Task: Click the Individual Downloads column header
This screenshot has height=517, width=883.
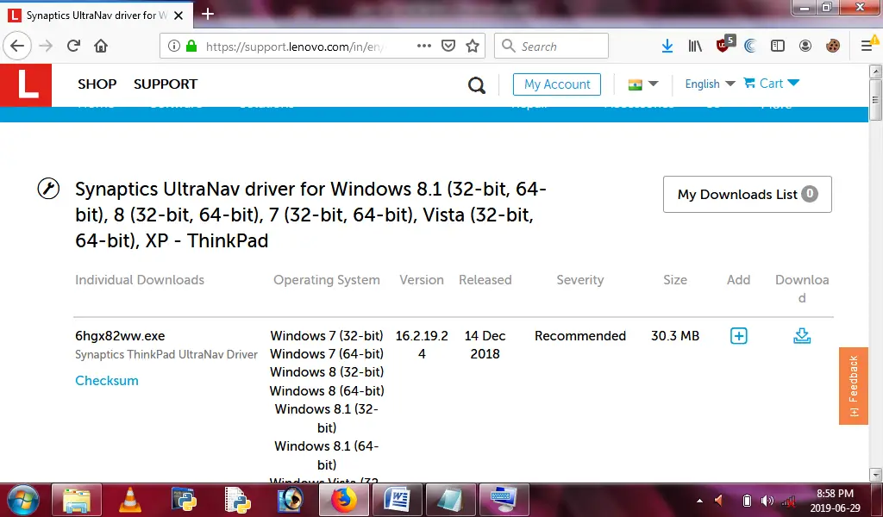Action: (x=140, y=279)
